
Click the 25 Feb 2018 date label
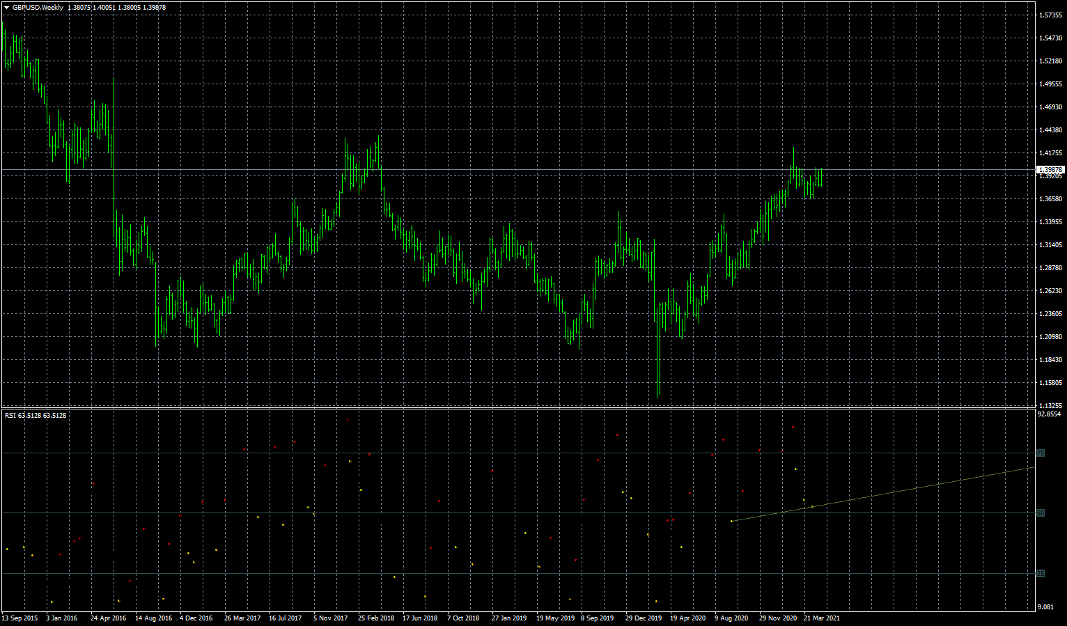(x=376, y=618)
